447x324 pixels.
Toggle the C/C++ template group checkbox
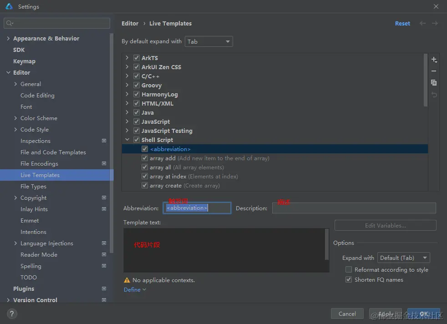[x=137, y=76]
